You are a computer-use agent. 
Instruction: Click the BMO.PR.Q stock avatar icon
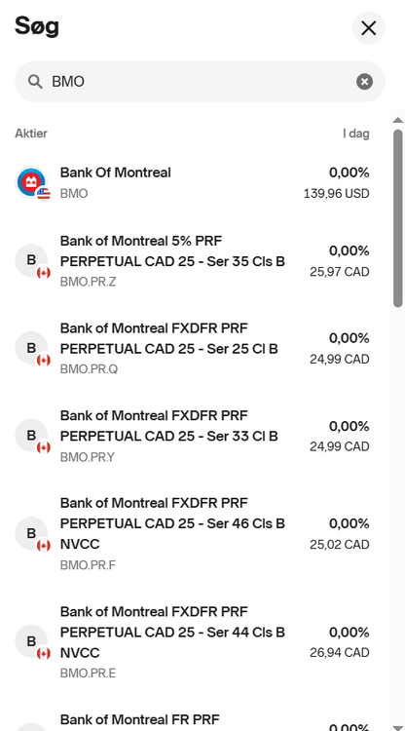tap(31, 348)
